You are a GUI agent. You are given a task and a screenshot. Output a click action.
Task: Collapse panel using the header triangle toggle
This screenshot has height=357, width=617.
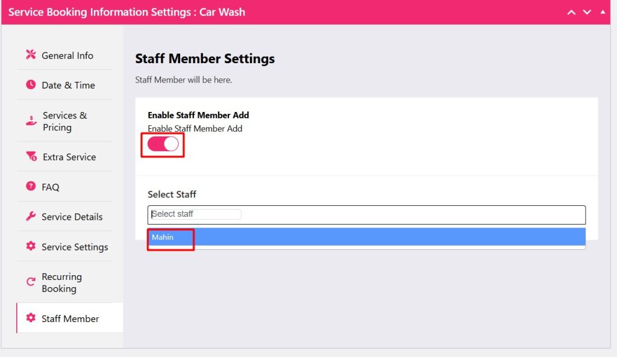click(x=603, y=11)
